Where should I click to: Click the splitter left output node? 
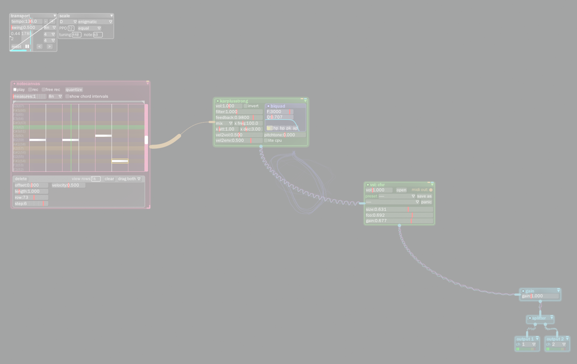535,325
